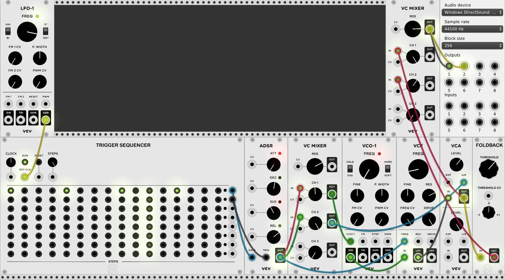Click the ADSR GATE input jack
The image size is (505, 280).
[x=252, y=258]
